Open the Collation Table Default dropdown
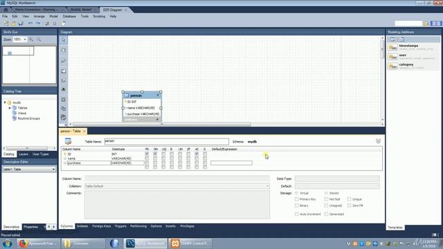 coord(267,186)
